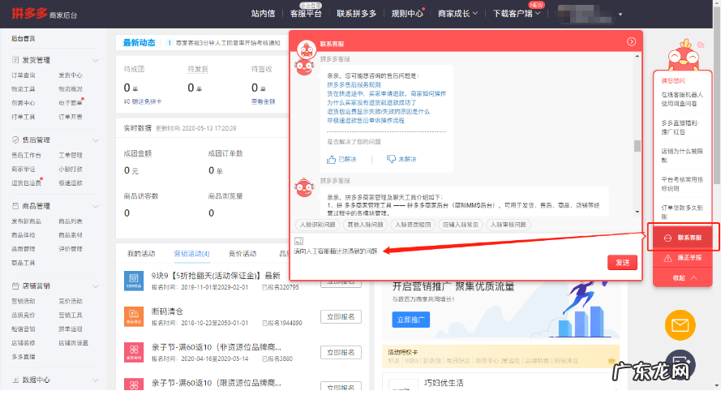Screen dimensions: 721x395
Task: Click 多多直播福利-推广红包 suggested question
Action: 680,127
